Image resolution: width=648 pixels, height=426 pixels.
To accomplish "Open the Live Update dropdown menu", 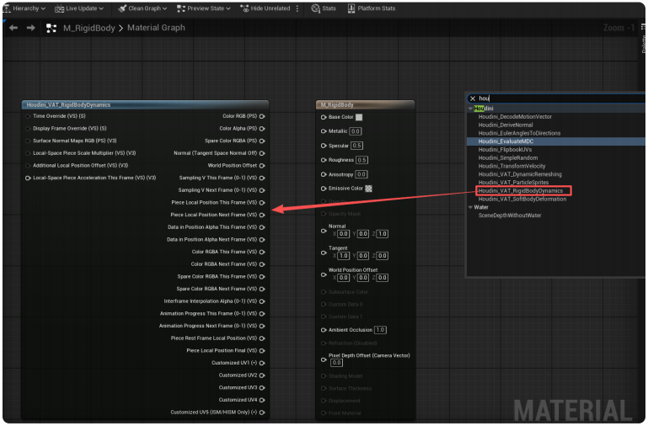I will click(x=80, y=8).
